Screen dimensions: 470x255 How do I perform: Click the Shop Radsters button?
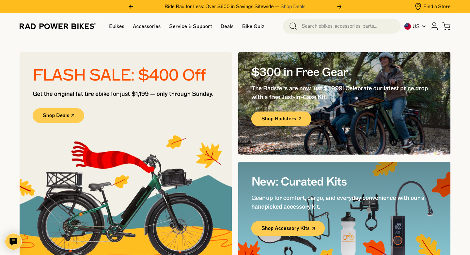pos(281,119)
